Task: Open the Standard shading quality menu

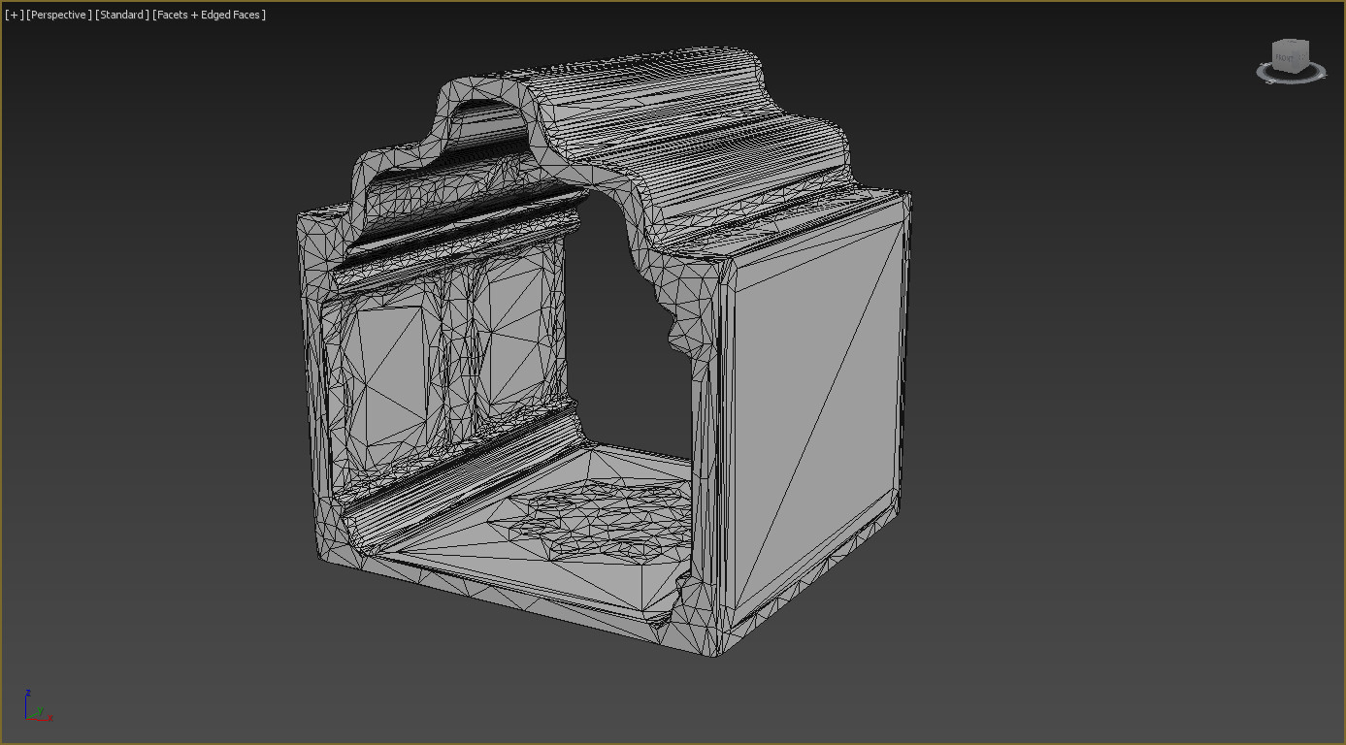Action: click(122, 15)
